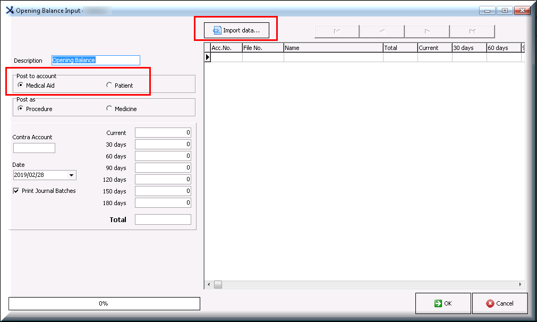Click the Total amount field
This screenshot has height=322, width=537.
pos(163,219)
